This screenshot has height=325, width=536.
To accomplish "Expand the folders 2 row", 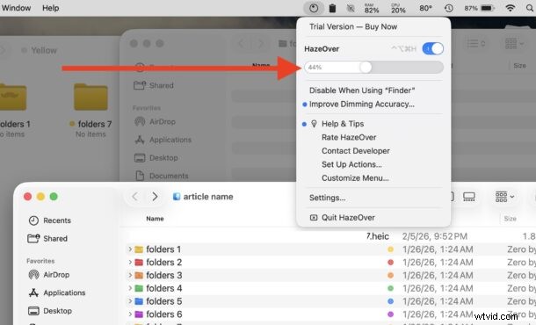I will pos(130,262).
